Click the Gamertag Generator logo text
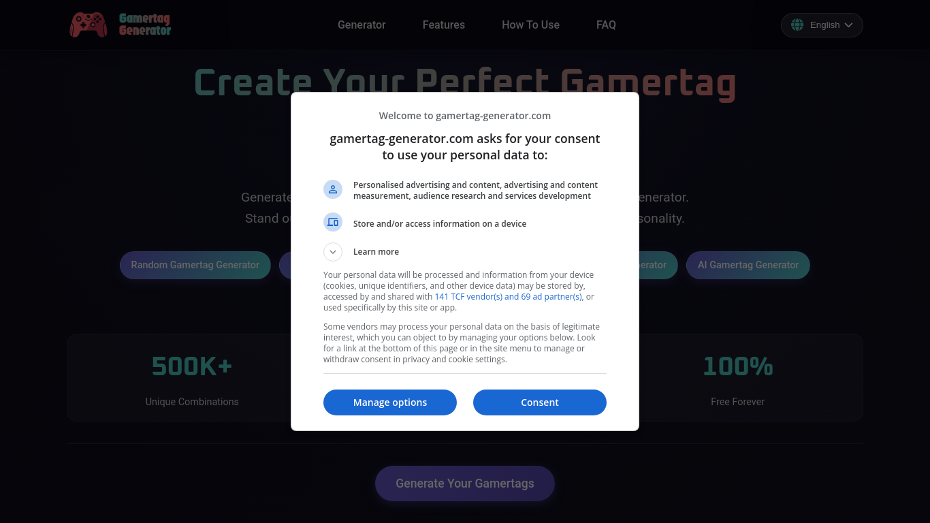This screenshot has height=523, width=930. [x=145, y=25]
